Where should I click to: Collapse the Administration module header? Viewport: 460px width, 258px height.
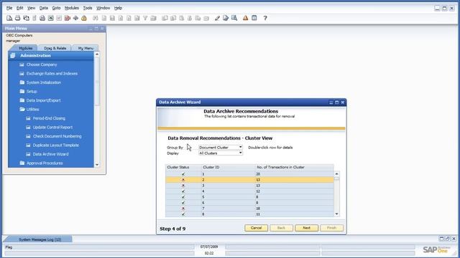pyautogui.click(x=51, y=56)
